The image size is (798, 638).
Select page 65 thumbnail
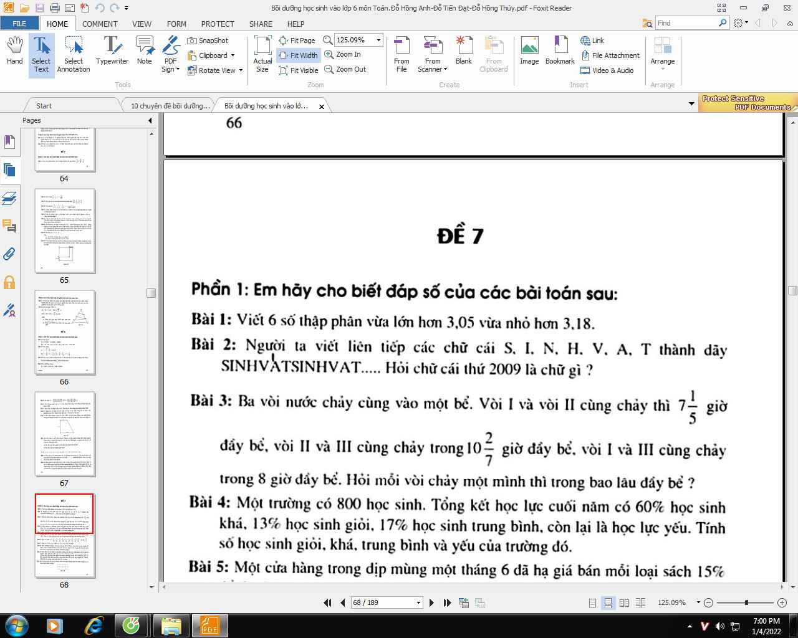(x=64, y=231)
